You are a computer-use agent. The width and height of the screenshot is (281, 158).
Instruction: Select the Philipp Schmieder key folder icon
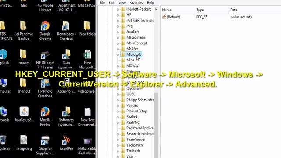123,100
